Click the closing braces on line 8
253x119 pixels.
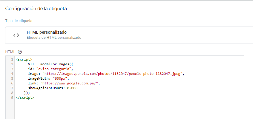tap(27, 93)
